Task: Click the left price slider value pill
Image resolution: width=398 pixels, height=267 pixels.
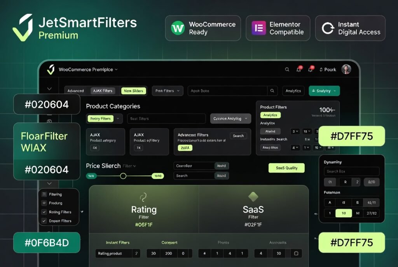Action: point(91,176)
